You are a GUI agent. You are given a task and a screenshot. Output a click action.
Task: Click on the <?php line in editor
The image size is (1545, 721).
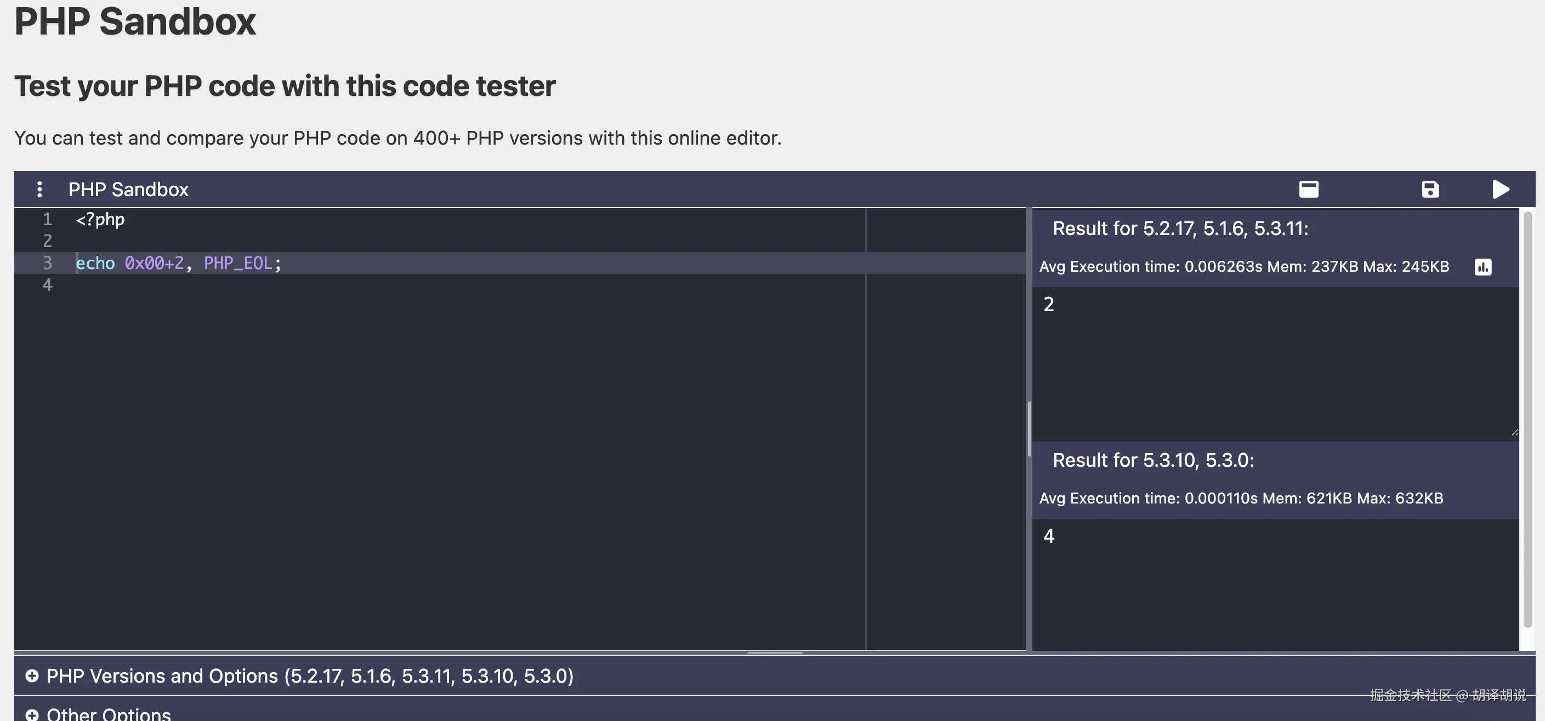click(100, 219)
